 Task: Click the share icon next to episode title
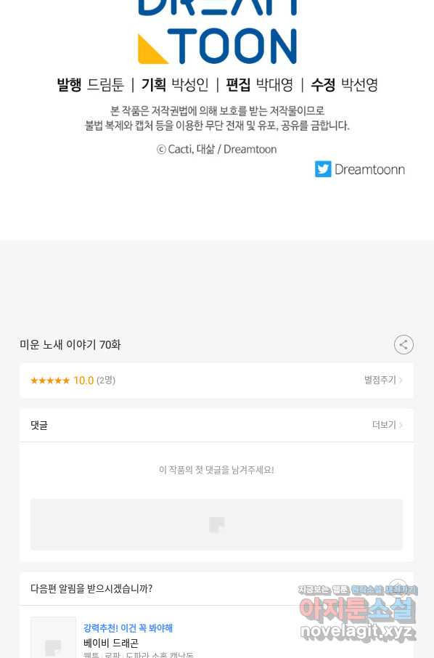coord(404,345)
